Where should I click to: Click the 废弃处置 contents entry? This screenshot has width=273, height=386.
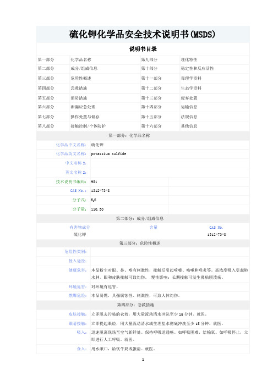(x=189, y=98)
